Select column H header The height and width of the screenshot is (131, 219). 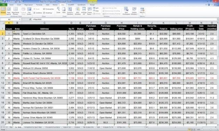pyautogui.click(x=122, y=23)
